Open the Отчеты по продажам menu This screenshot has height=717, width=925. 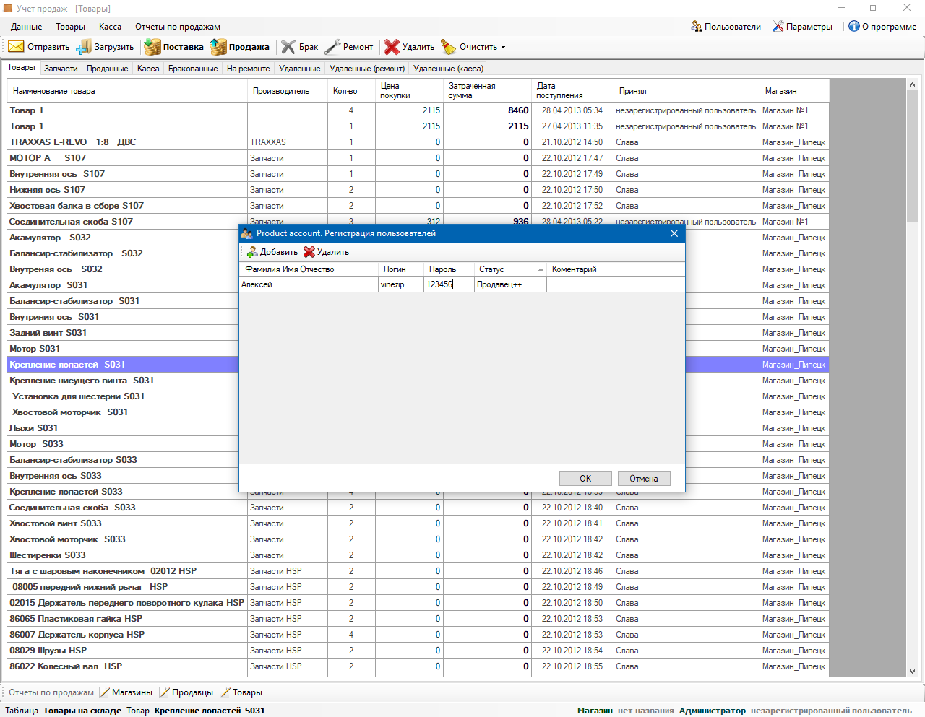178,27
